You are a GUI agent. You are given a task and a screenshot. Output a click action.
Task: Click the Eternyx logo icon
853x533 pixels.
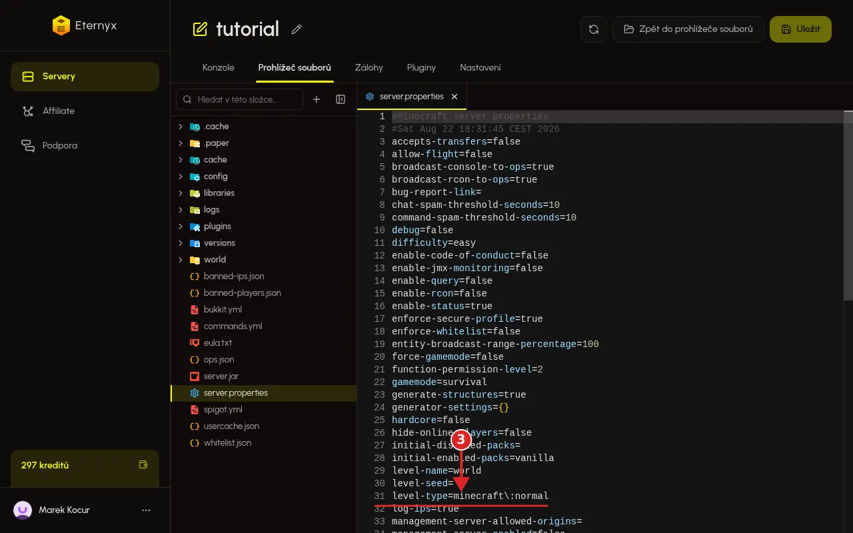(x=61, y=26)
